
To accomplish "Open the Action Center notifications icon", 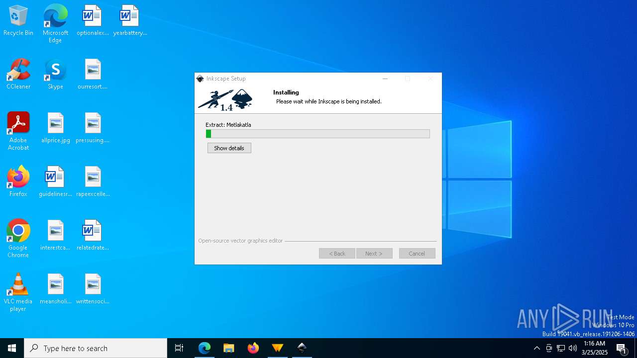I will pos(622,348).
